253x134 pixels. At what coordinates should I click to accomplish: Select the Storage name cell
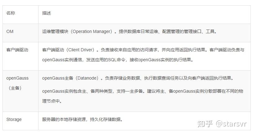[20, 121]
